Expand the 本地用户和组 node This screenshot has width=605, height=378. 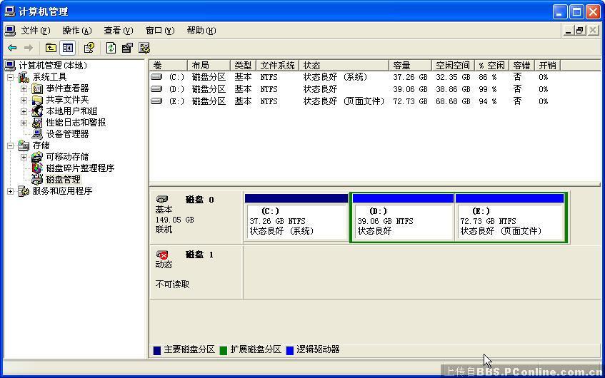pyautogui.click(x=24, y=111)
